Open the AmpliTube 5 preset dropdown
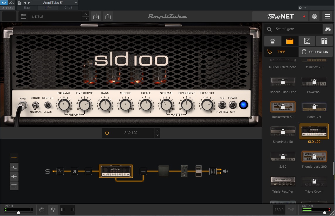The height and width of the screenshot is (216, 335). [x=76, y=3]
